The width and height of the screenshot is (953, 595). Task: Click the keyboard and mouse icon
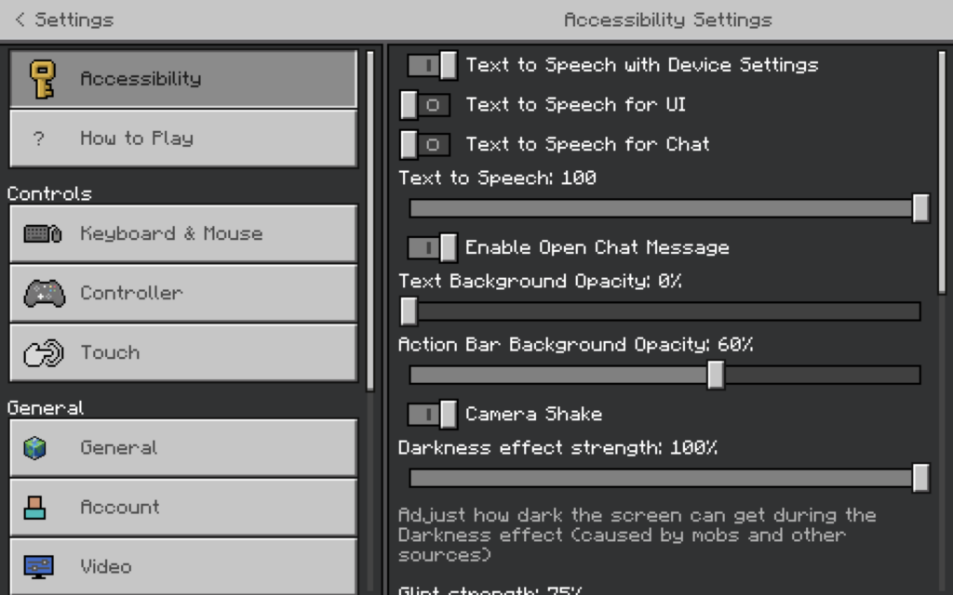click(43, 233)
